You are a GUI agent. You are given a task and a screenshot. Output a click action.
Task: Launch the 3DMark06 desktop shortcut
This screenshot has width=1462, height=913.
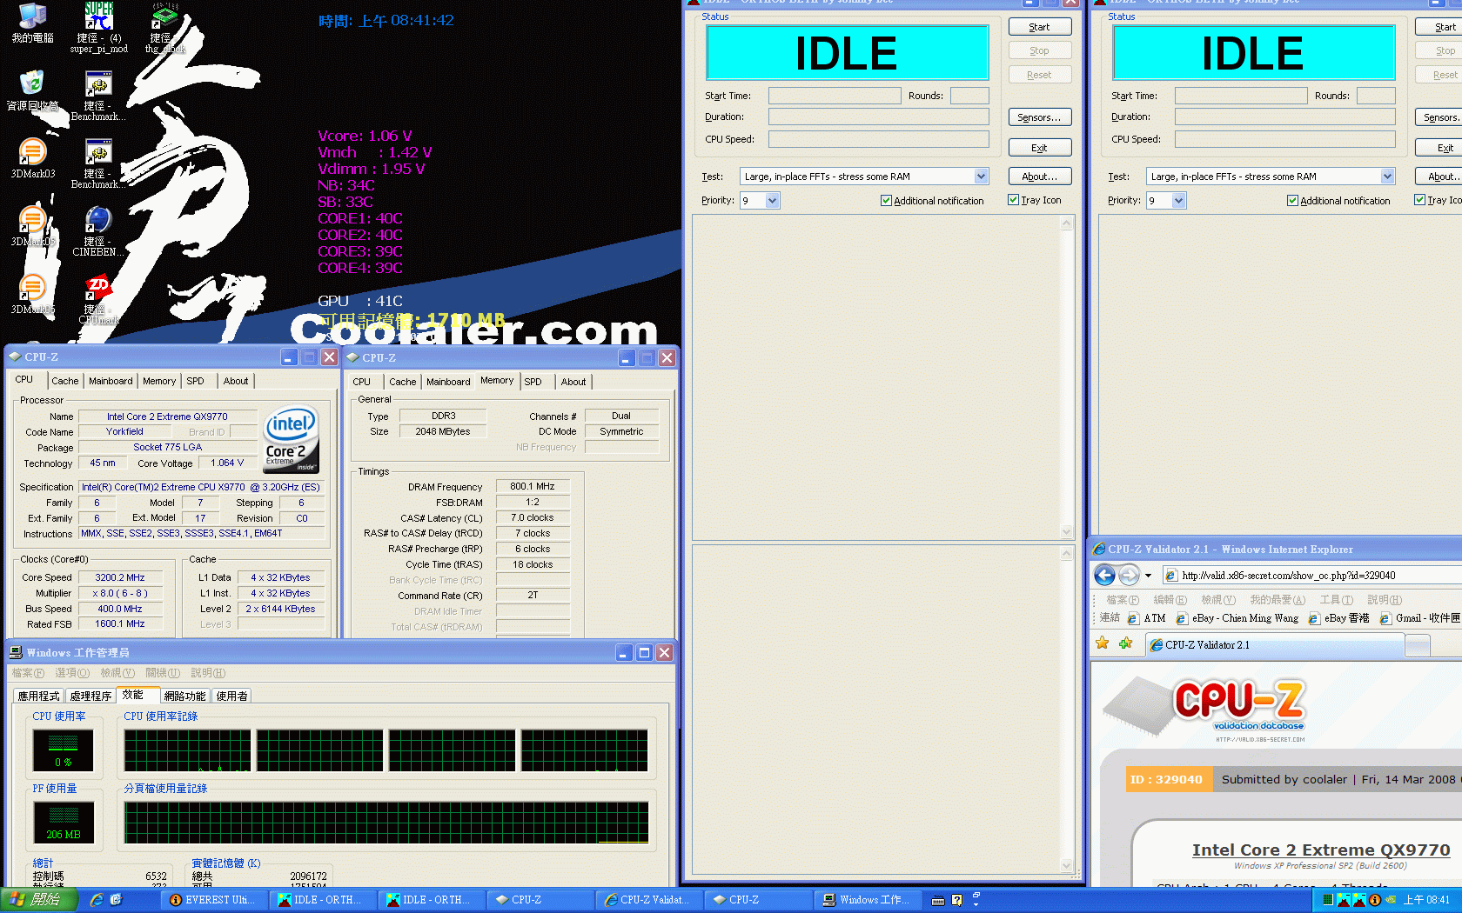32,293
